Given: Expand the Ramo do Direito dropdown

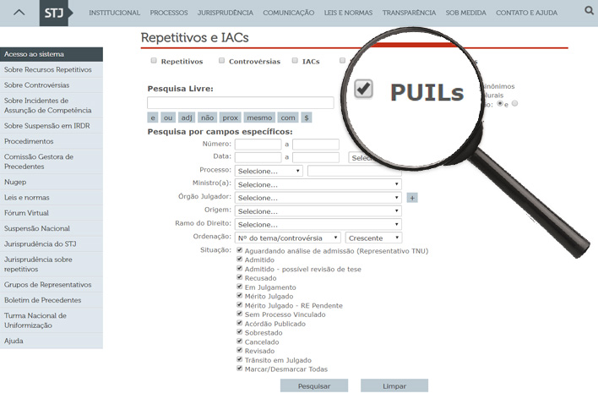Looking at the screenshot, I should pyautogui.click(x=318, y=224).
